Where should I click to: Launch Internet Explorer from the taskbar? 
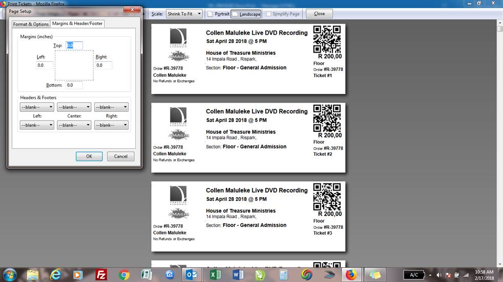(55, 275)
